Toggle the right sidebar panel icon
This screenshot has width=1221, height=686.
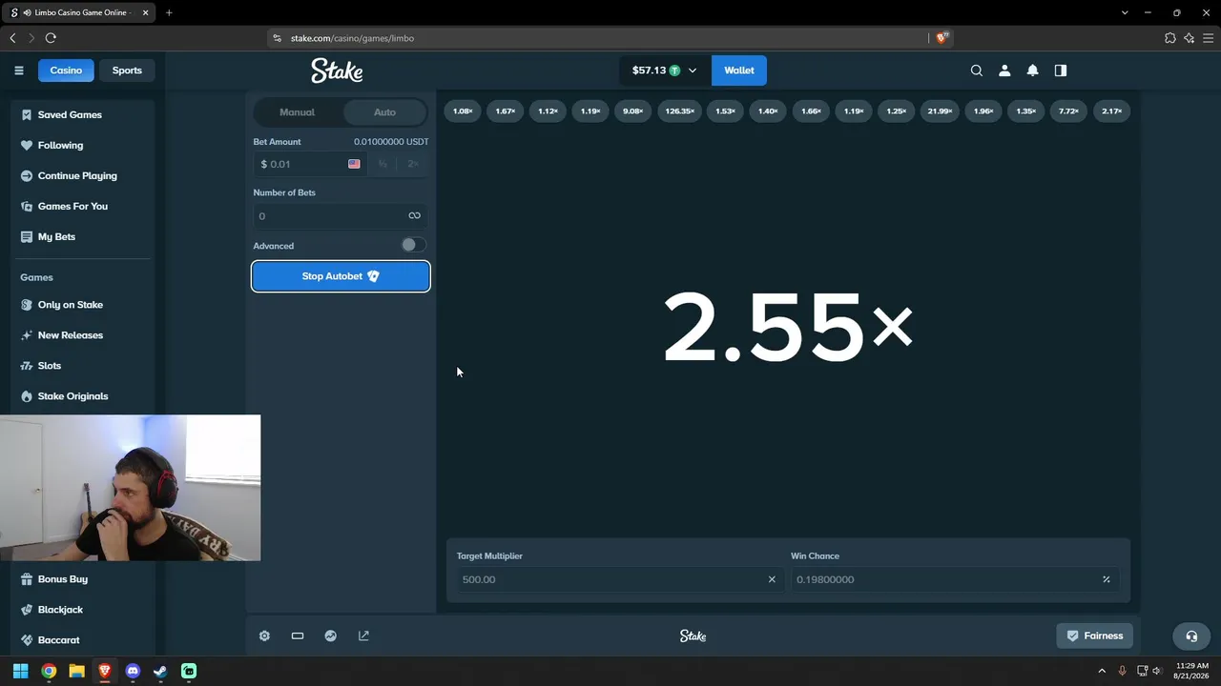(x=1061, y=71)
